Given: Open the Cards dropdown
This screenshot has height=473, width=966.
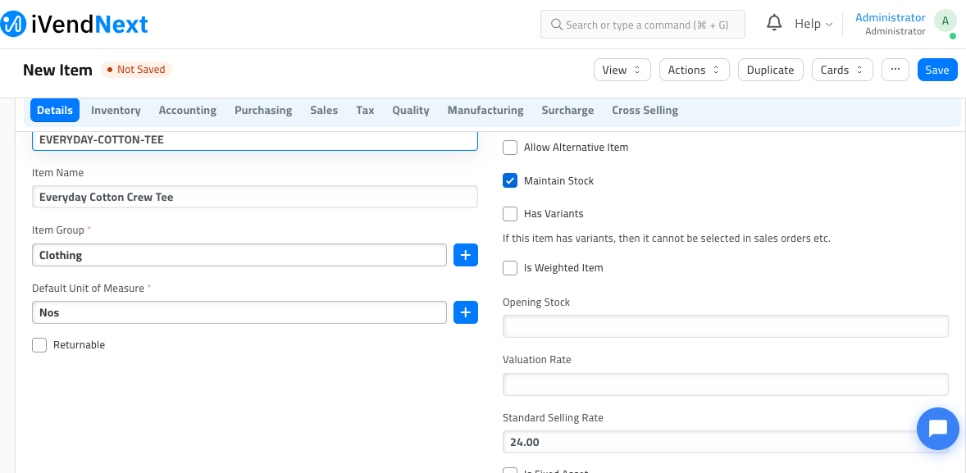Looking at the screenshot, I should (842, 70).
